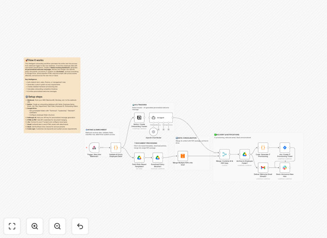Select the Notion: Create Onboarding Tracker node
The image size is (327, 238).
click(x=139, y=118)
